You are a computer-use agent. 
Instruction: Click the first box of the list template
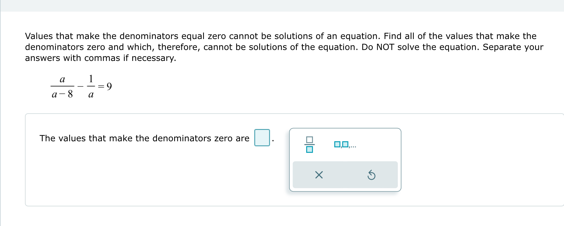point(338,144)
